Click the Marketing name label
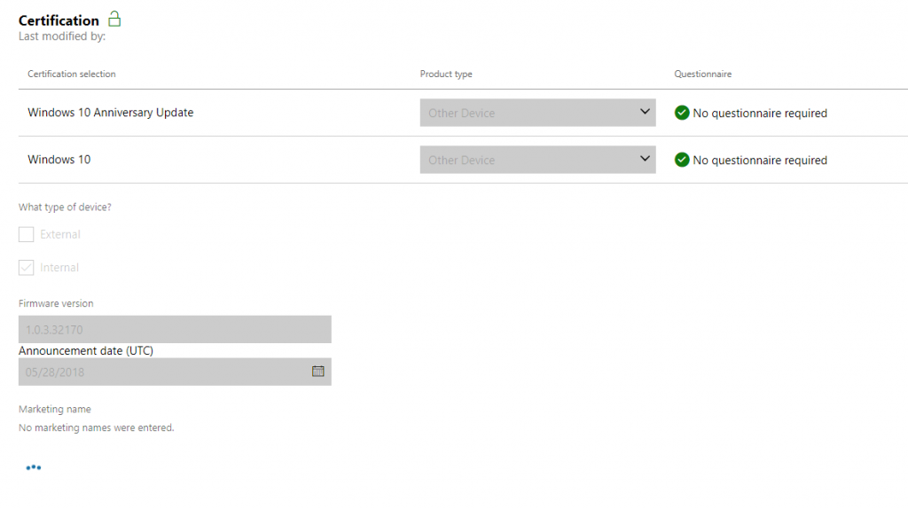The image size is (908, 509). coord(54,410)
